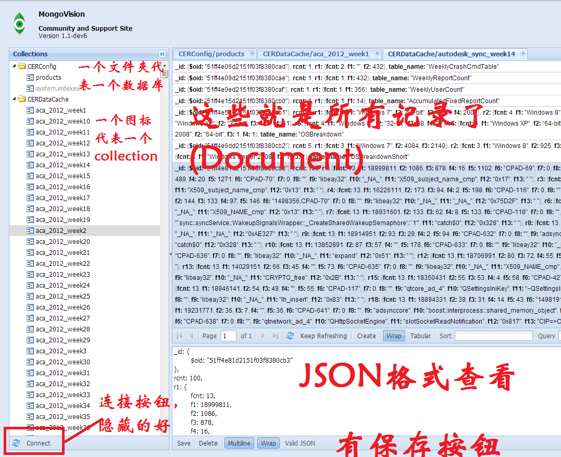Screen dimensions: 561x457
Task: Click the Sort input field
Action: [x=494, y=336]
